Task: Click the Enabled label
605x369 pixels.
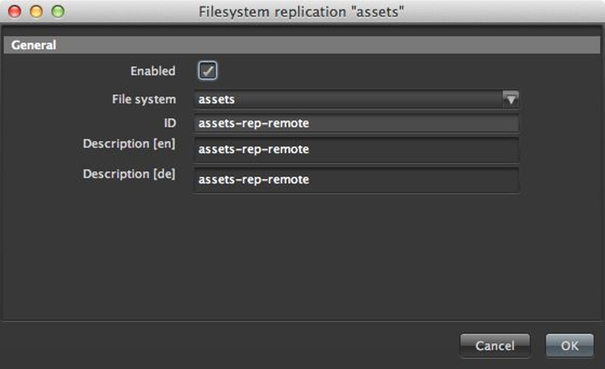Action: (x=152, y=71)
